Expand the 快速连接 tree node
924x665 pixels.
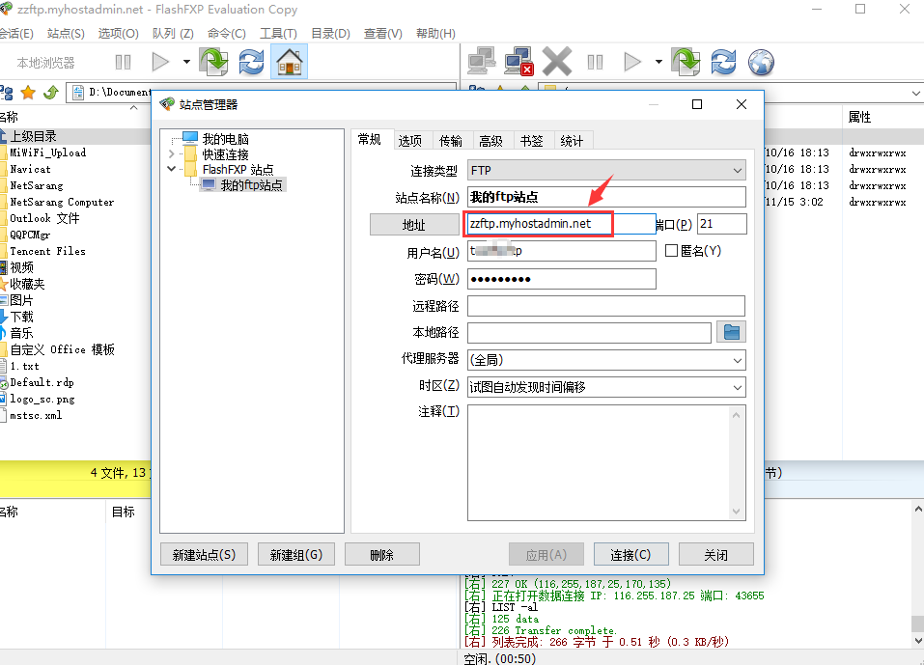pos(172,154)
